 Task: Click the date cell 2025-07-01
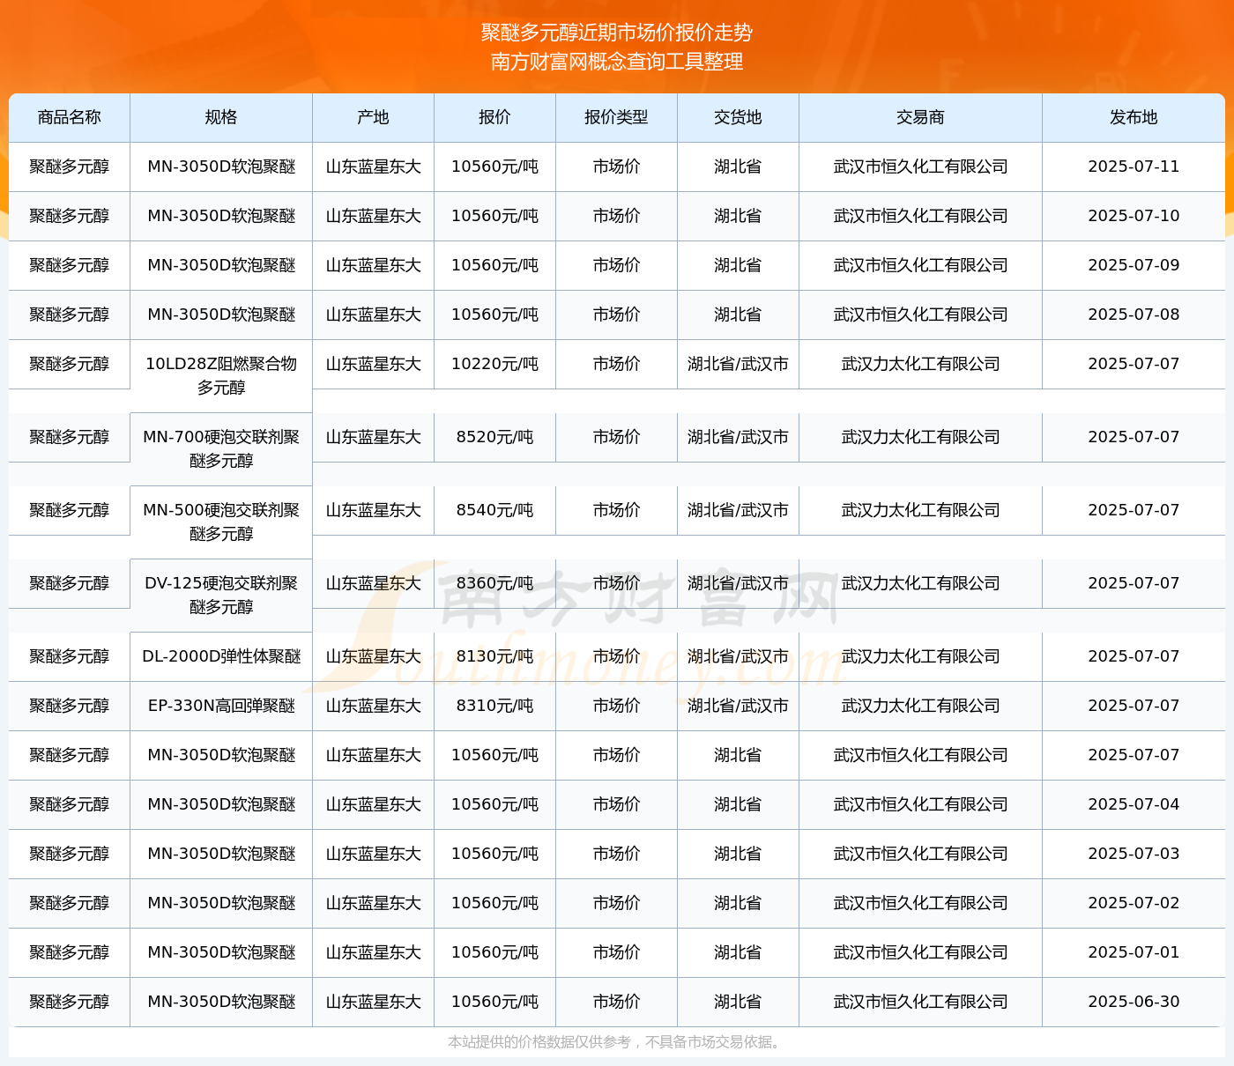pos(1134,952)
